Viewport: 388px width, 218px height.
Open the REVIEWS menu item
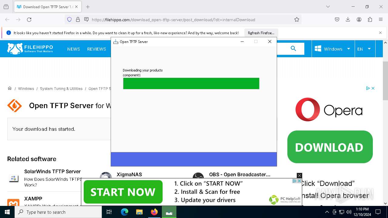[x=97, y=49]
